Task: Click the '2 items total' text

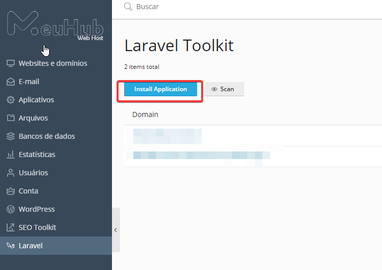Action: (141, 67)
